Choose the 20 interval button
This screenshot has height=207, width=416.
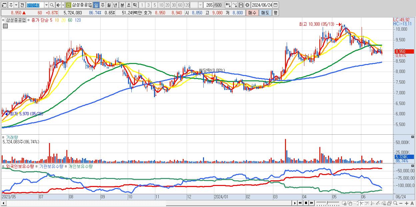[167, 5]
